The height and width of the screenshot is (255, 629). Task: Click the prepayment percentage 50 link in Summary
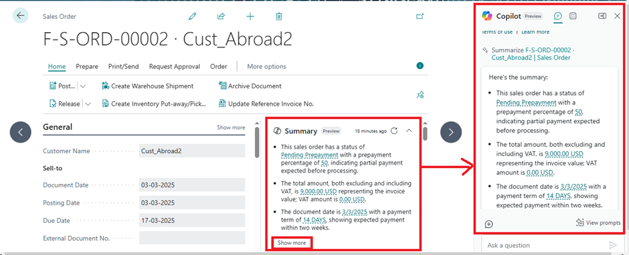click(324, 163)
